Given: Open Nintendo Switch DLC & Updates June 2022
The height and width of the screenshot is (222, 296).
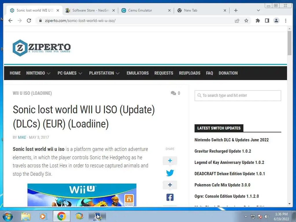Looking at the screenshot, I should pos(232,140).
